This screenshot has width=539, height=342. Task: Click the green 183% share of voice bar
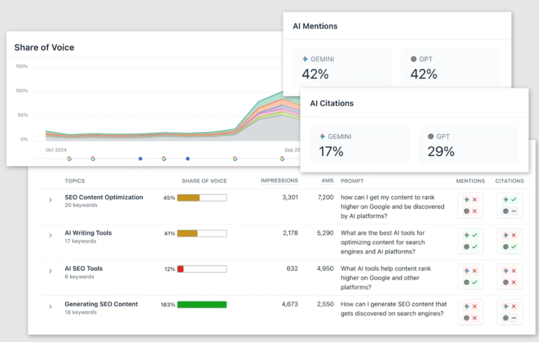click(x=202, y=305)
